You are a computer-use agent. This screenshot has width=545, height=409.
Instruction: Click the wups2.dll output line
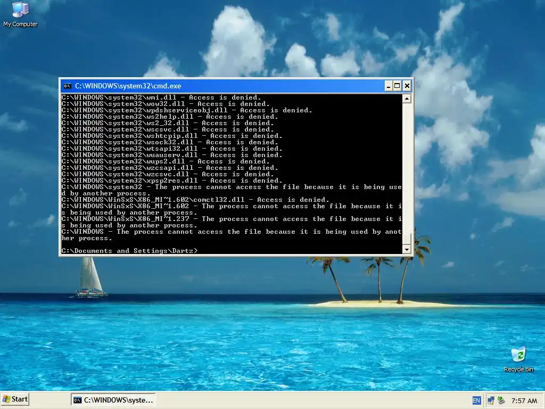point(166,161)
